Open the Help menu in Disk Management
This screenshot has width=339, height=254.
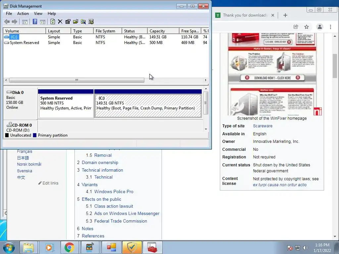52,13
